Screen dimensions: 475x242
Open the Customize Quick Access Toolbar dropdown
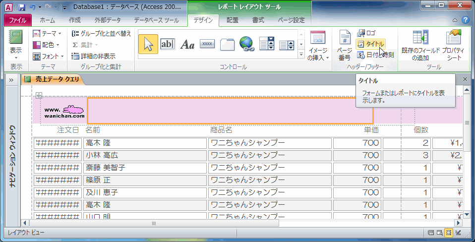[x=64, y=7]
